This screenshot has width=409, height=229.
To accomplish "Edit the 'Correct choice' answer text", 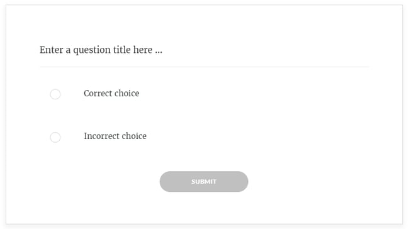I will [111, 93].
